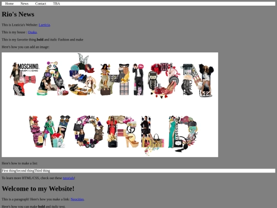Open the Home navigation item

(9, 4)
